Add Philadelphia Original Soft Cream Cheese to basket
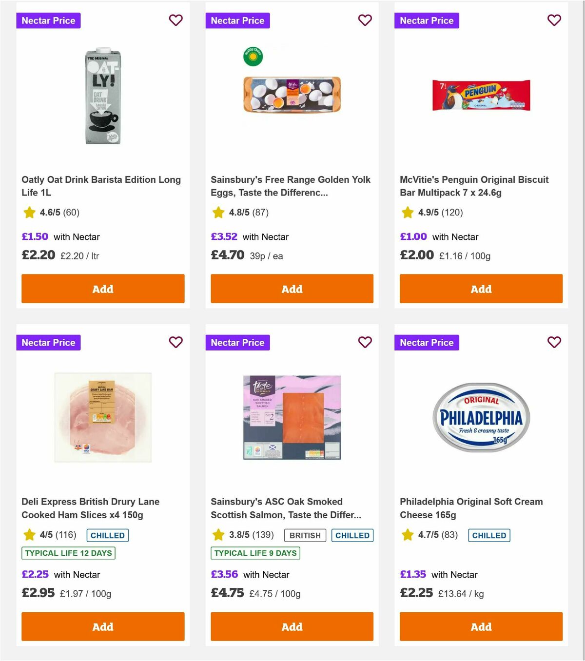The height and width of the screenshot is (661, 585). coord(481,627)
